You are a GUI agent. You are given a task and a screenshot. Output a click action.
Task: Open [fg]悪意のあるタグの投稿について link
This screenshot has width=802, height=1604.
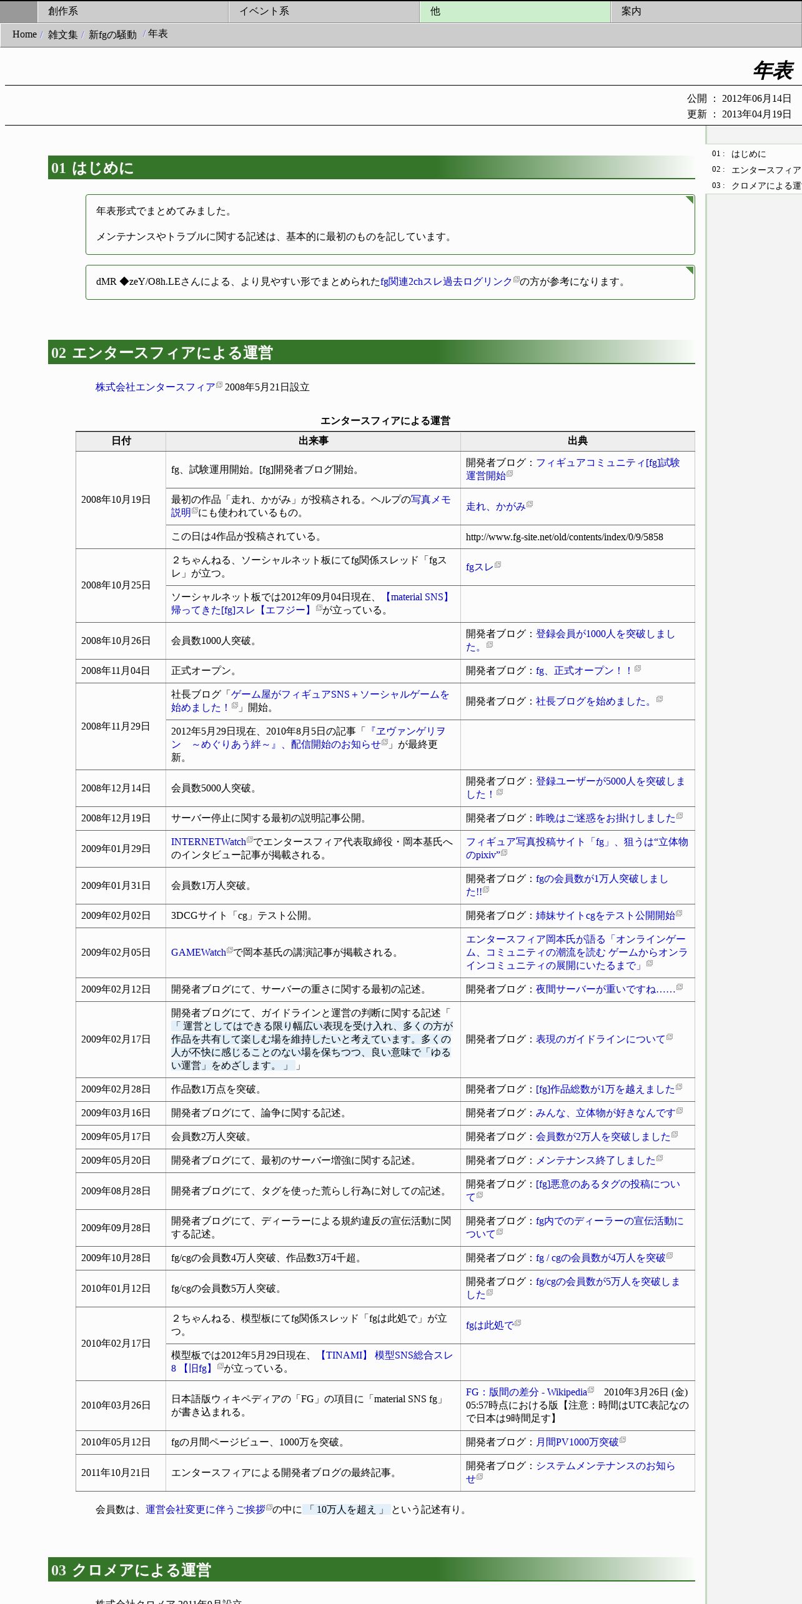point(573,1191)
